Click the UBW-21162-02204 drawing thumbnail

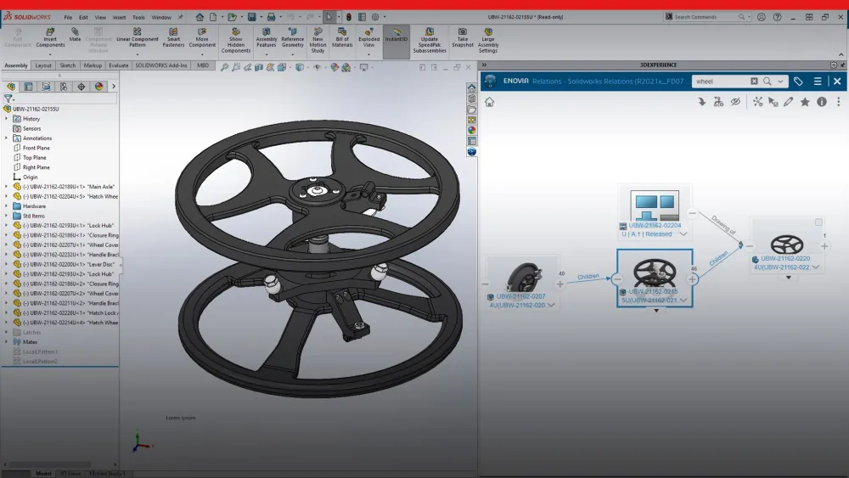[x=655, y=205]
